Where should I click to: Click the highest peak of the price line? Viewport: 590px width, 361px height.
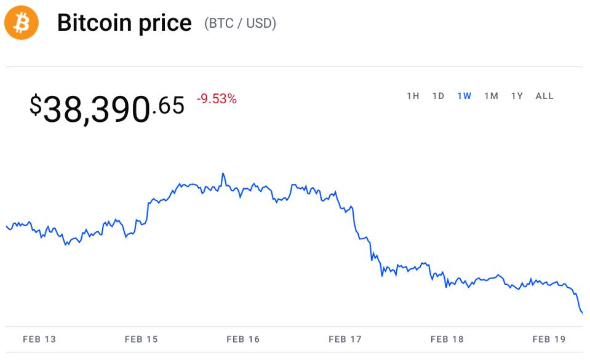click(223, 174)
